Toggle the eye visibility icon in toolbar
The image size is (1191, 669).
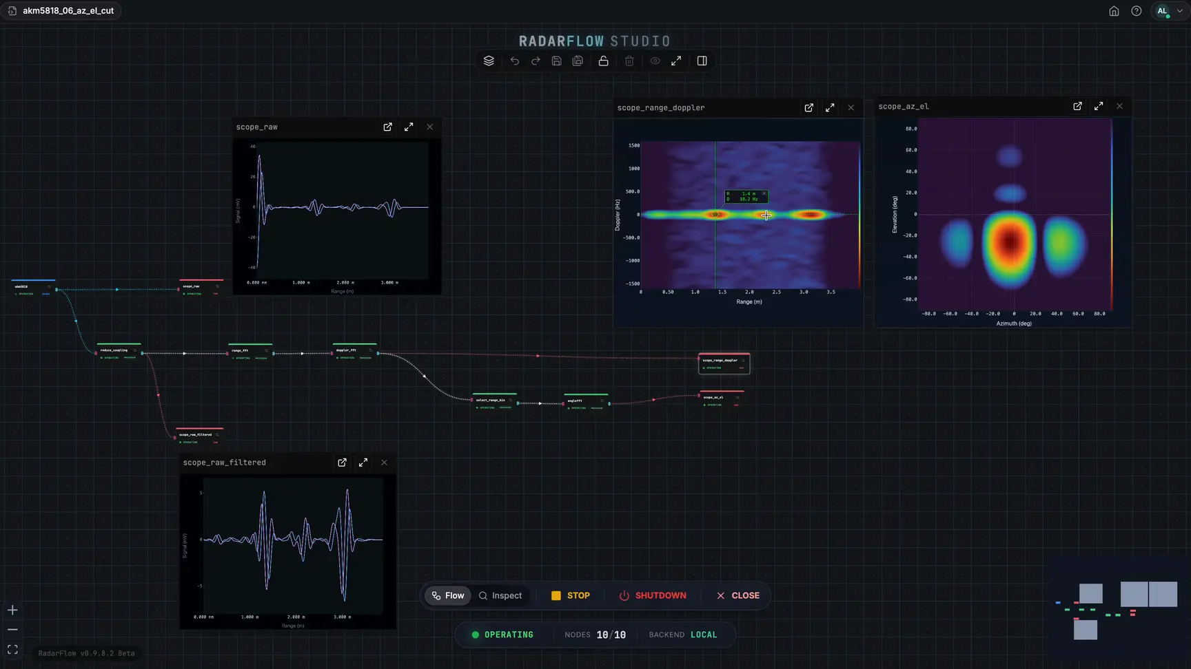point(655,61)
